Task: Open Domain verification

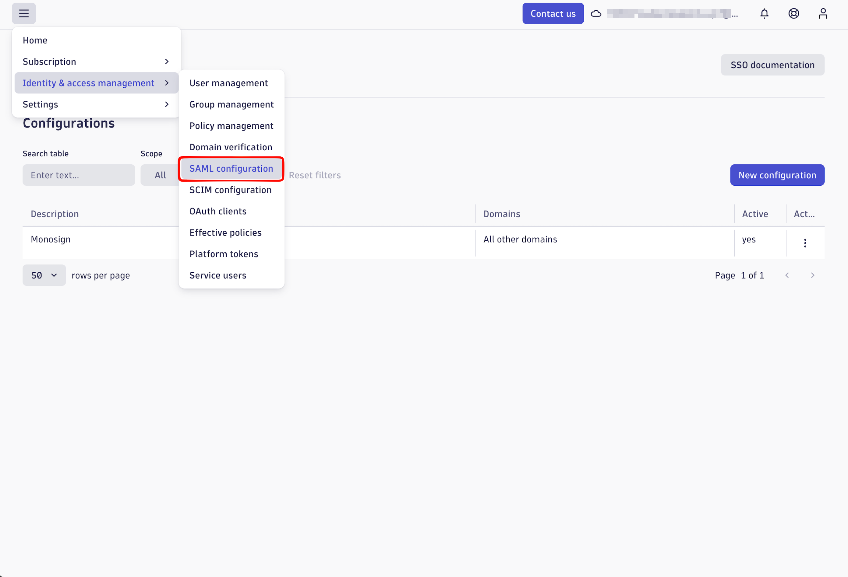Action: pyautogui.click(x=231, y=147)
